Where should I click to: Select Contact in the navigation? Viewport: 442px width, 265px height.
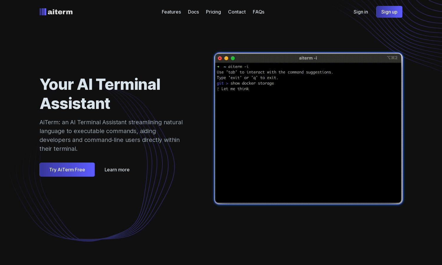(237, 12)
